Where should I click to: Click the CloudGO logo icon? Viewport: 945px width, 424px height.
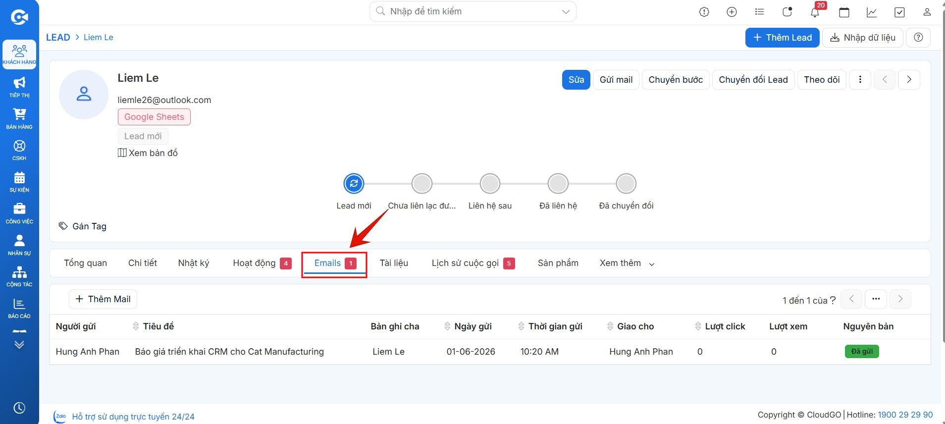coord(19,17)
